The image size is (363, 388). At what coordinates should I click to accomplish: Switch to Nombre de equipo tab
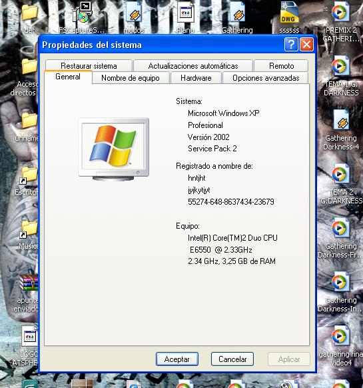click(x=131, y=78)
